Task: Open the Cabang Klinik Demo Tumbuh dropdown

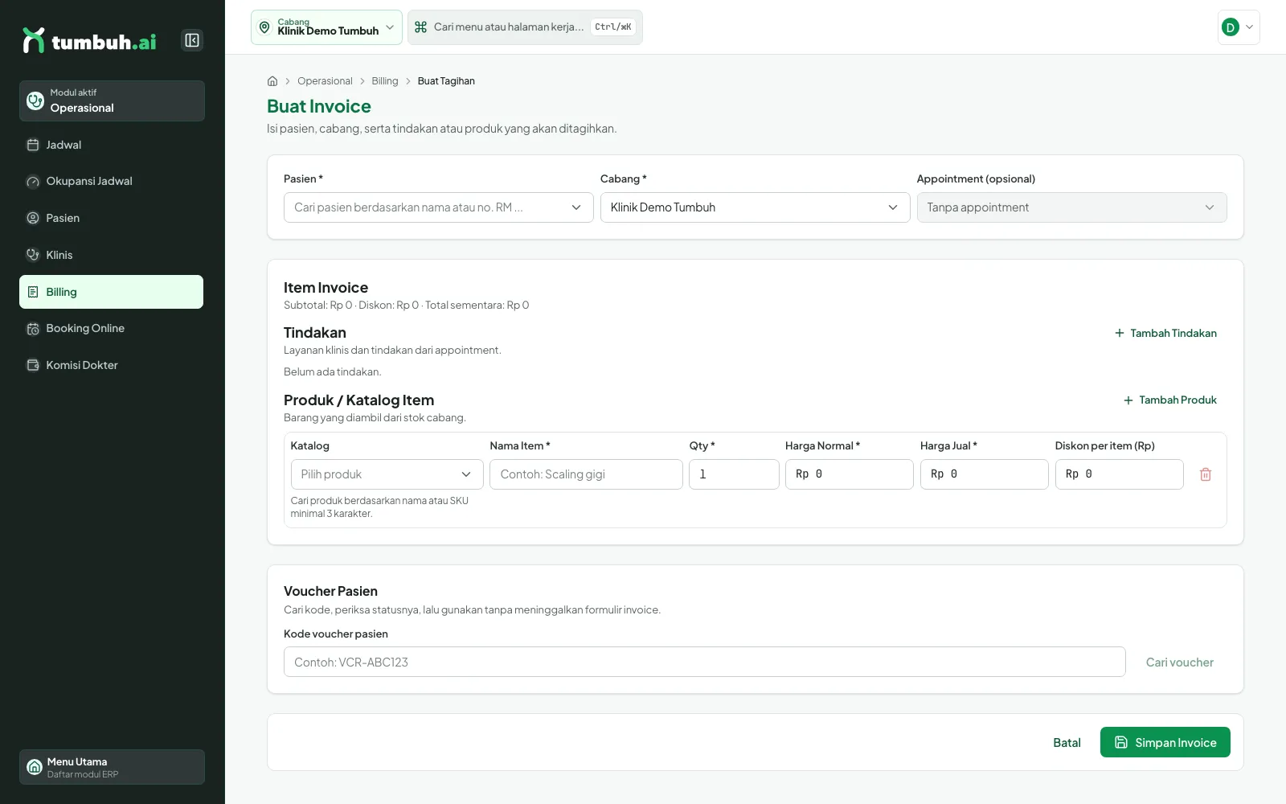Action: 755,207
